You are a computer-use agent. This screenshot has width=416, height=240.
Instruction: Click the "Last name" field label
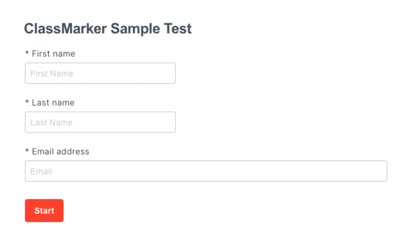[x=53, y=103]
